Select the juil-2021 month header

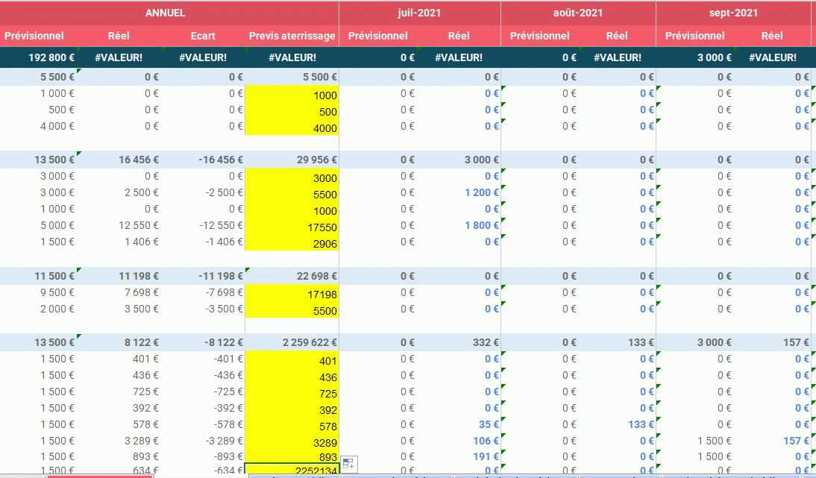(419, 13)
